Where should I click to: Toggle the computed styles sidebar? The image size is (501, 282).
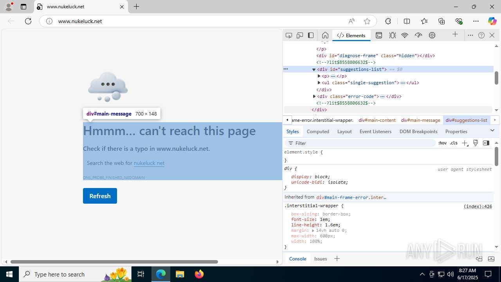coord(486,143)
